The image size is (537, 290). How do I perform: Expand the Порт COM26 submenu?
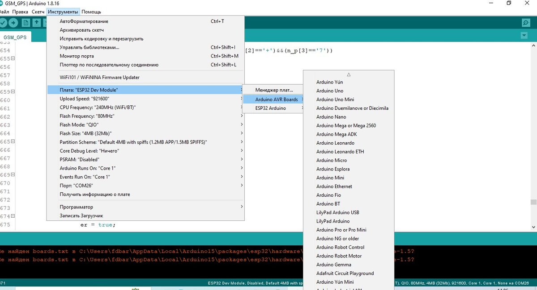click(x=143, y=185)
